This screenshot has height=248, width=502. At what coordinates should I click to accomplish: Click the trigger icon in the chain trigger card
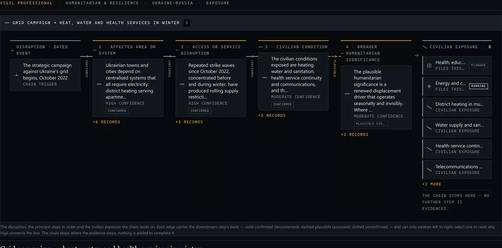(16, 75)
